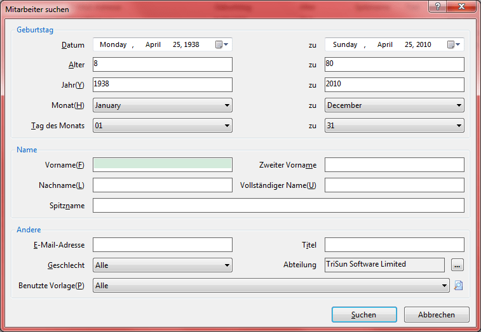Click the Jahr start field showing 1938

pyautogui.click(x=163, y=84)
